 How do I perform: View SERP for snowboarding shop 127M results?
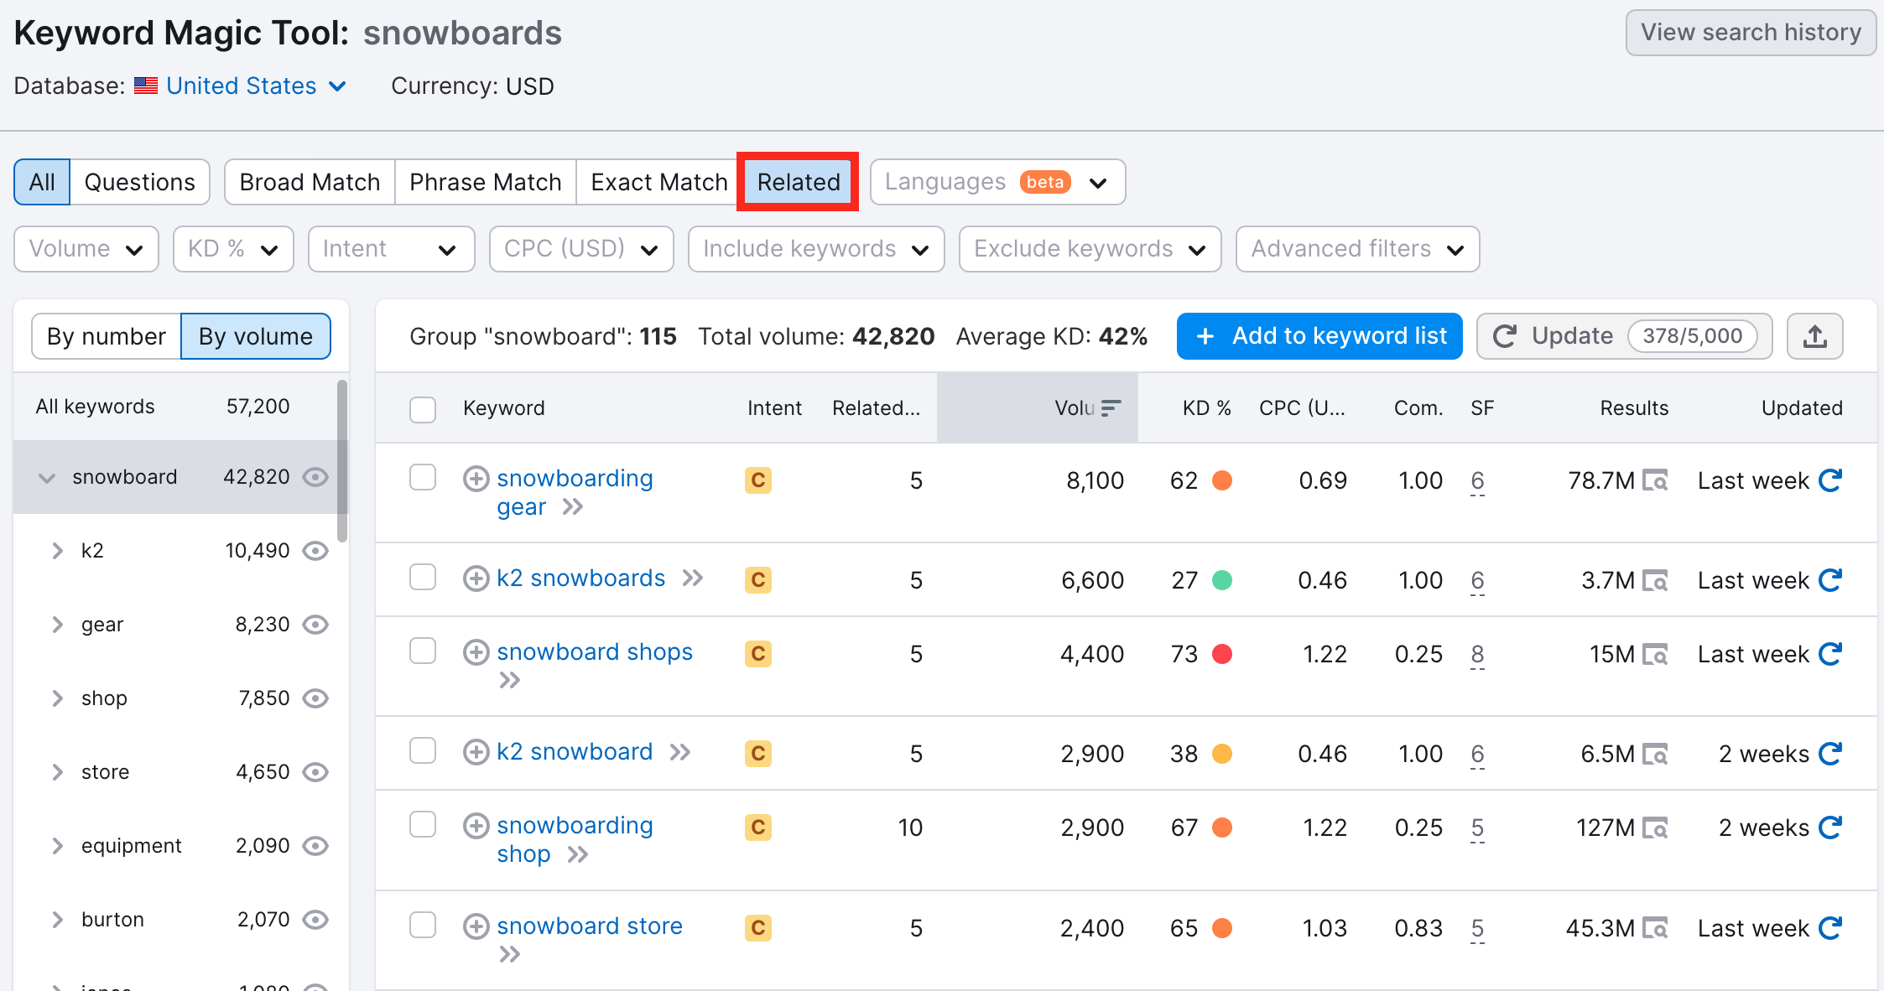1655,828
